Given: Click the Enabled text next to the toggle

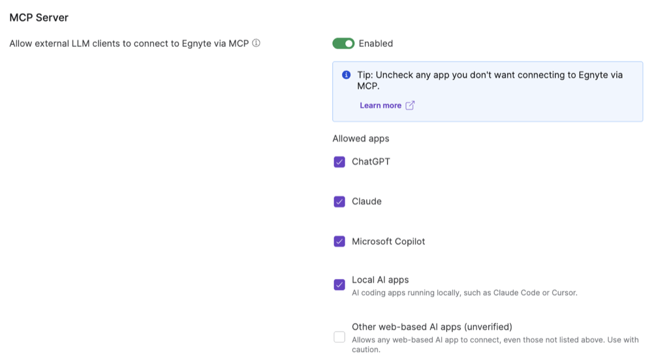Looking at the screenshot, I should [x=376, y=44].
